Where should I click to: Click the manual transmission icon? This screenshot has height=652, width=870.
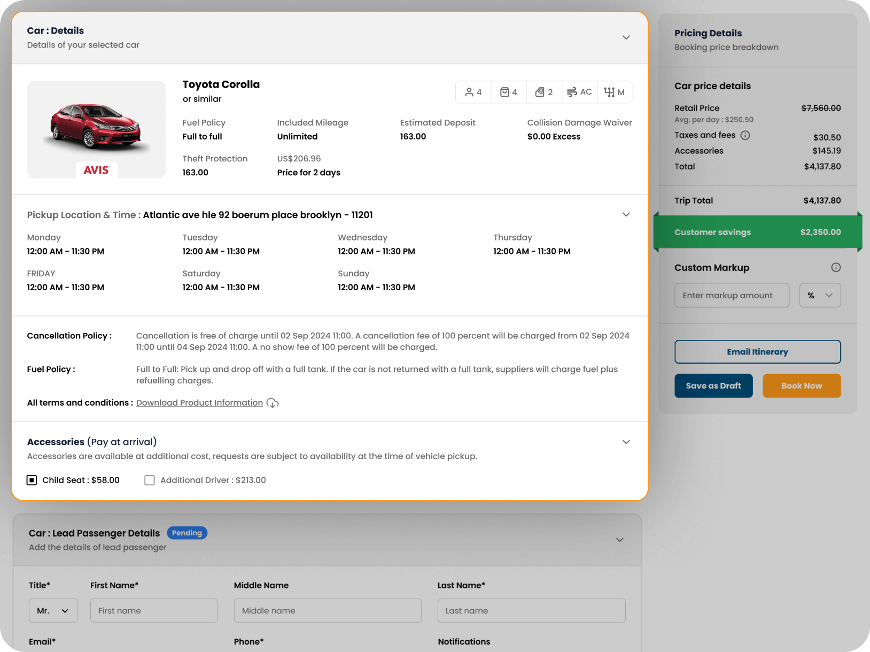click(x=609, y=92)
